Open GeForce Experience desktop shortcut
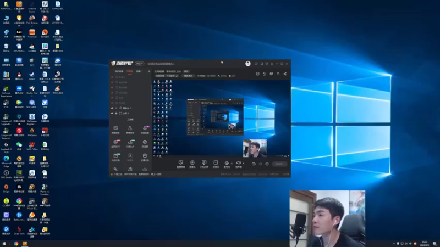The width and height of the screenshot is (440, 247). [x=6, y=91]
